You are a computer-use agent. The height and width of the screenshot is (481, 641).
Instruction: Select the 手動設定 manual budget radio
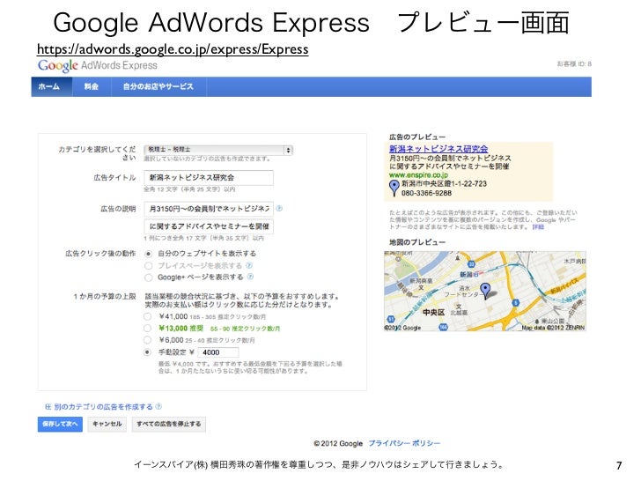148,352
